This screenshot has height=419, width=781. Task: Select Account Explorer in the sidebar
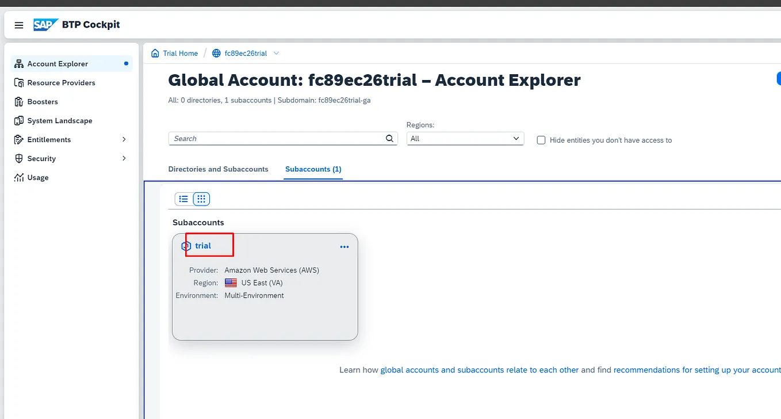pyautogui.click(x=72, y=64)
